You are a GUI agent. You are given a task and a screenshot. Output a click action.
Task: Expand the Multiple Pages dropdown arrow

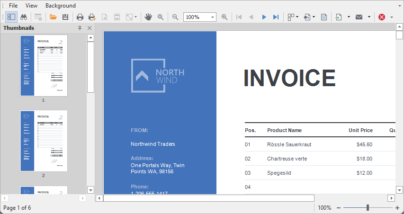pyautogui.click(x=297, y=17)
